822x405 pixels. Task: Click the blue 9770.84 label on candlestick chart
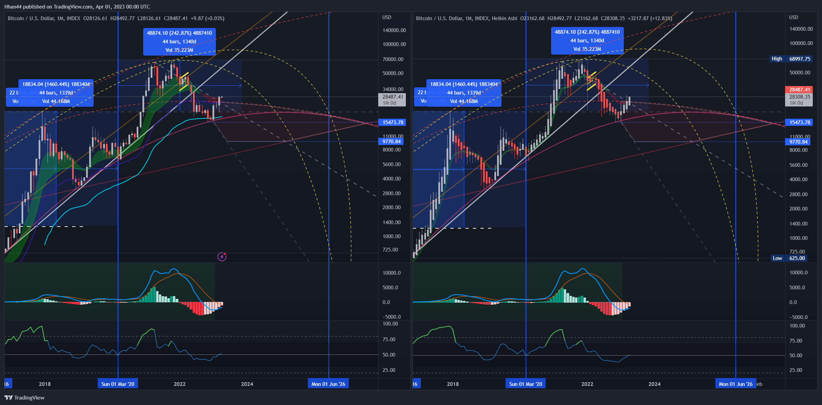(392, 141)
